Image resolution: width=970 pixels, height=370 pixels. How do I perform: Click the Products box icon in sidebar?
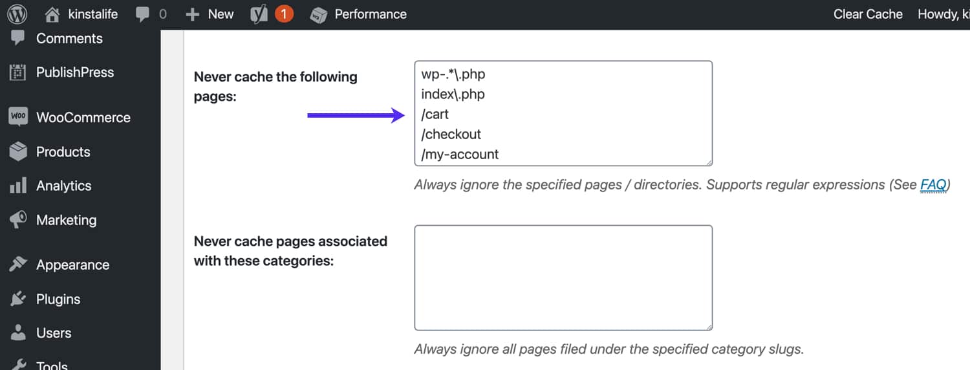[18, 151]
